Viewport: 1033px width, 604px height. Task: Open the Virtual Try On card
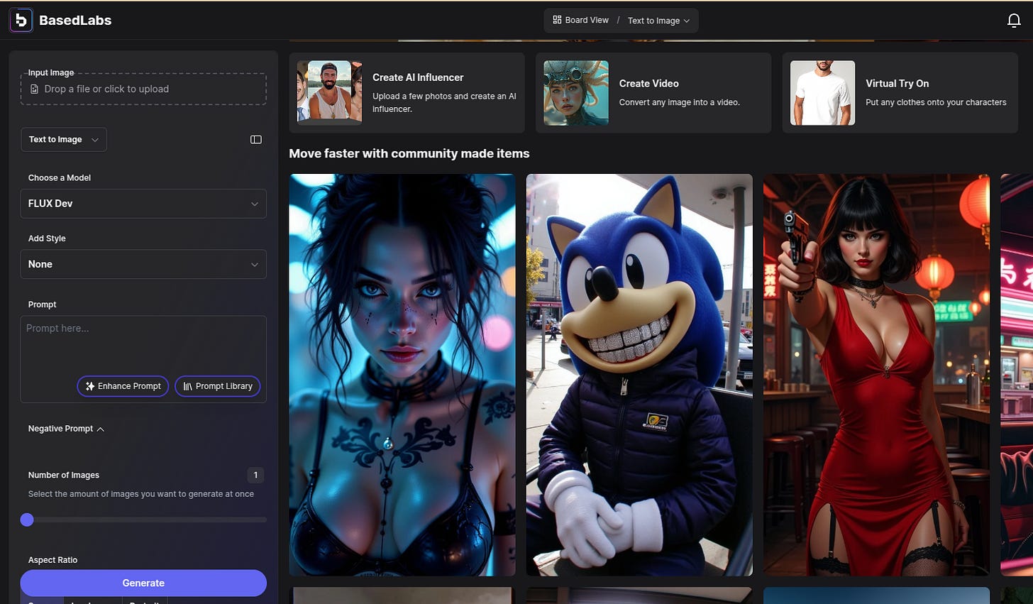coord(900,93)
